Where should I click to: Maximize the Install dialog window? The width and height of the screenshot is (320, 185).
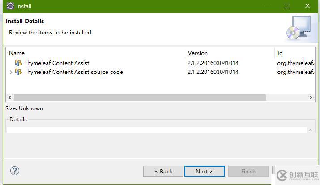[x=287, y=6]
